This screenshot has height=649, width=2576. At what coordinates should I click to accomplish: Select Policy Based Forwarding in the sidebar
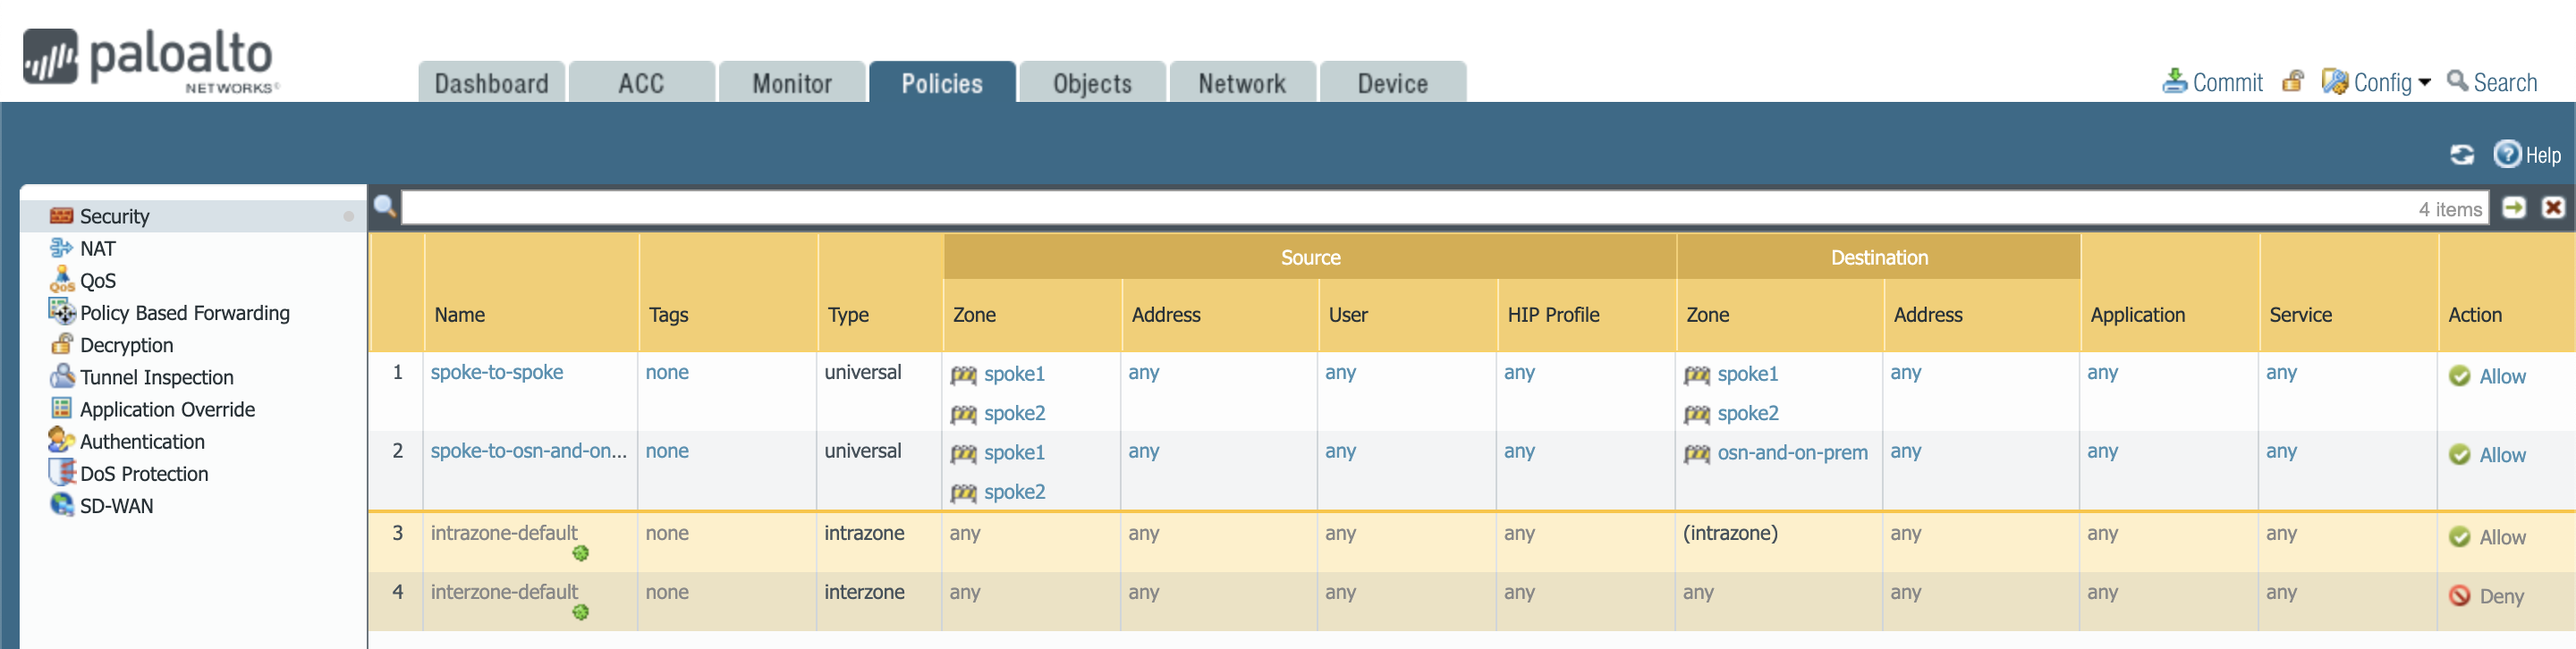click(x=184, y=313)
